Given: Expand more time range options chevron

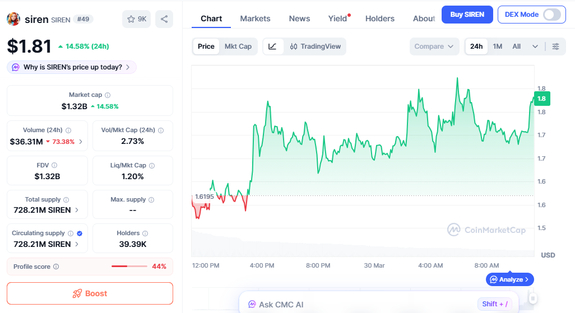Looking at the screenshot, I should (535, 46).
